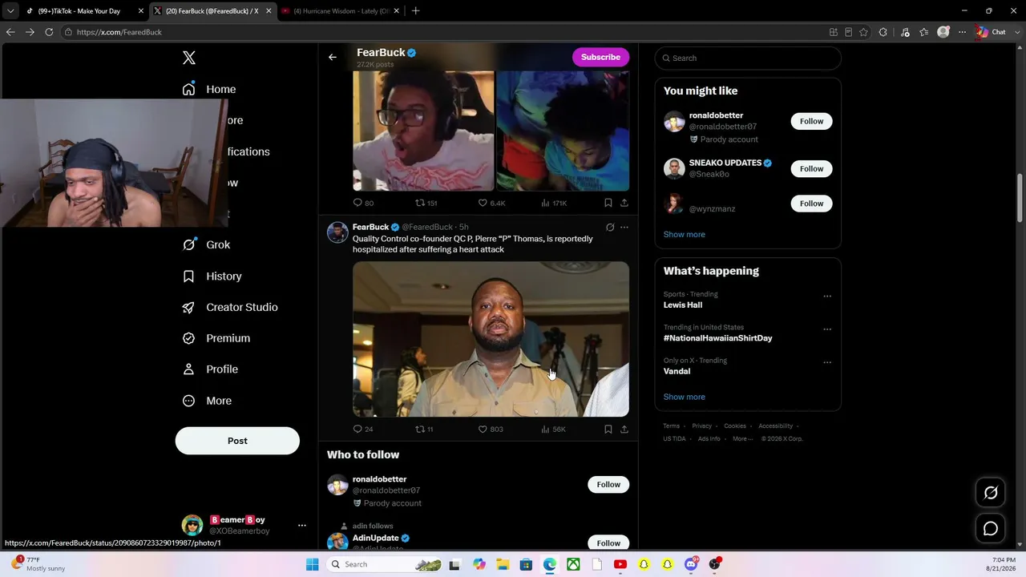Go to Profile in the sidebar

(x=210, y=369)
